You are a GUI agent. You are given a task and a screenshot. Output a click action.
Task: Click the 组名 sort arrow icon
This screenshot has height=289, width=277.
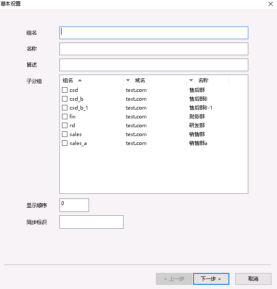tap(80, 80)
